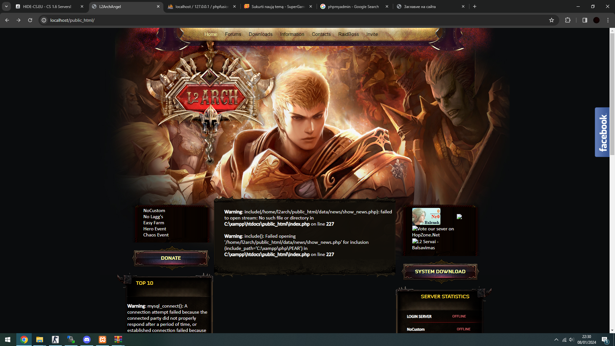Select the 'NoCustom' feature list text
This screenshot has height=346, width=615.
[154, 210]
